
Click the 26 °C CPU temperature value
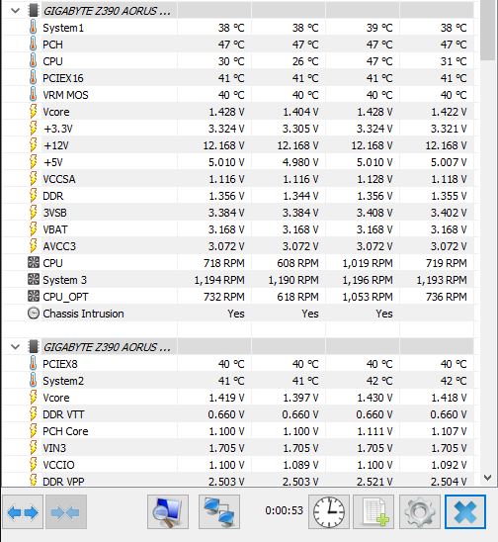coord(305,61)
